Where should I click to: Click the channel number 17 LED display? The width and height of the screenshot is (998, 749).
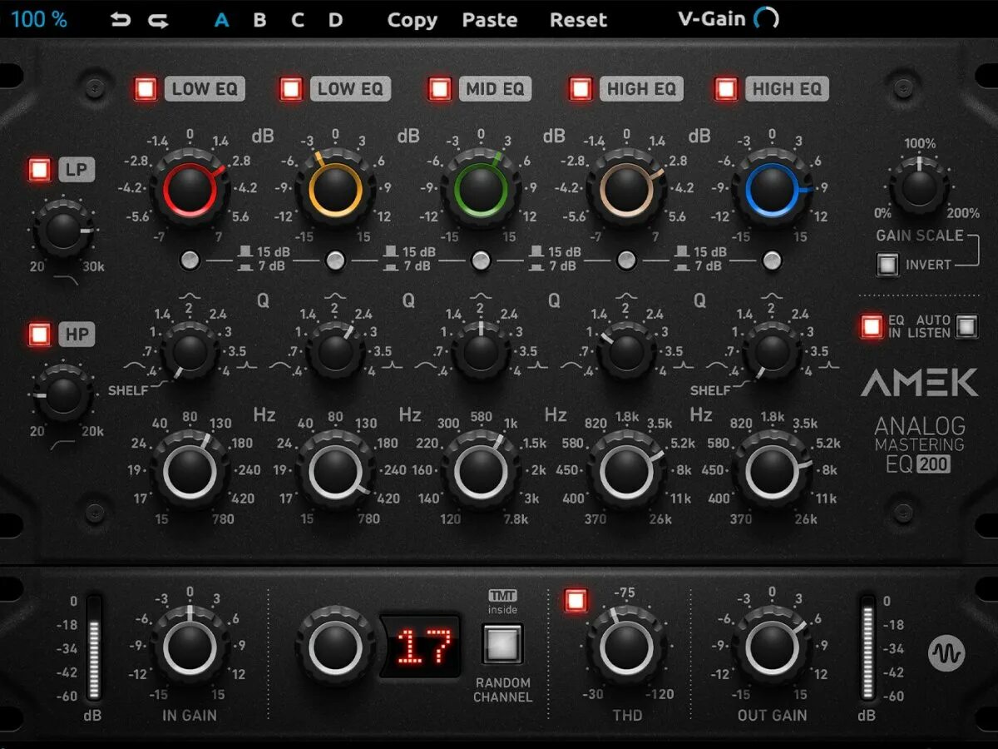click(421, 646)
